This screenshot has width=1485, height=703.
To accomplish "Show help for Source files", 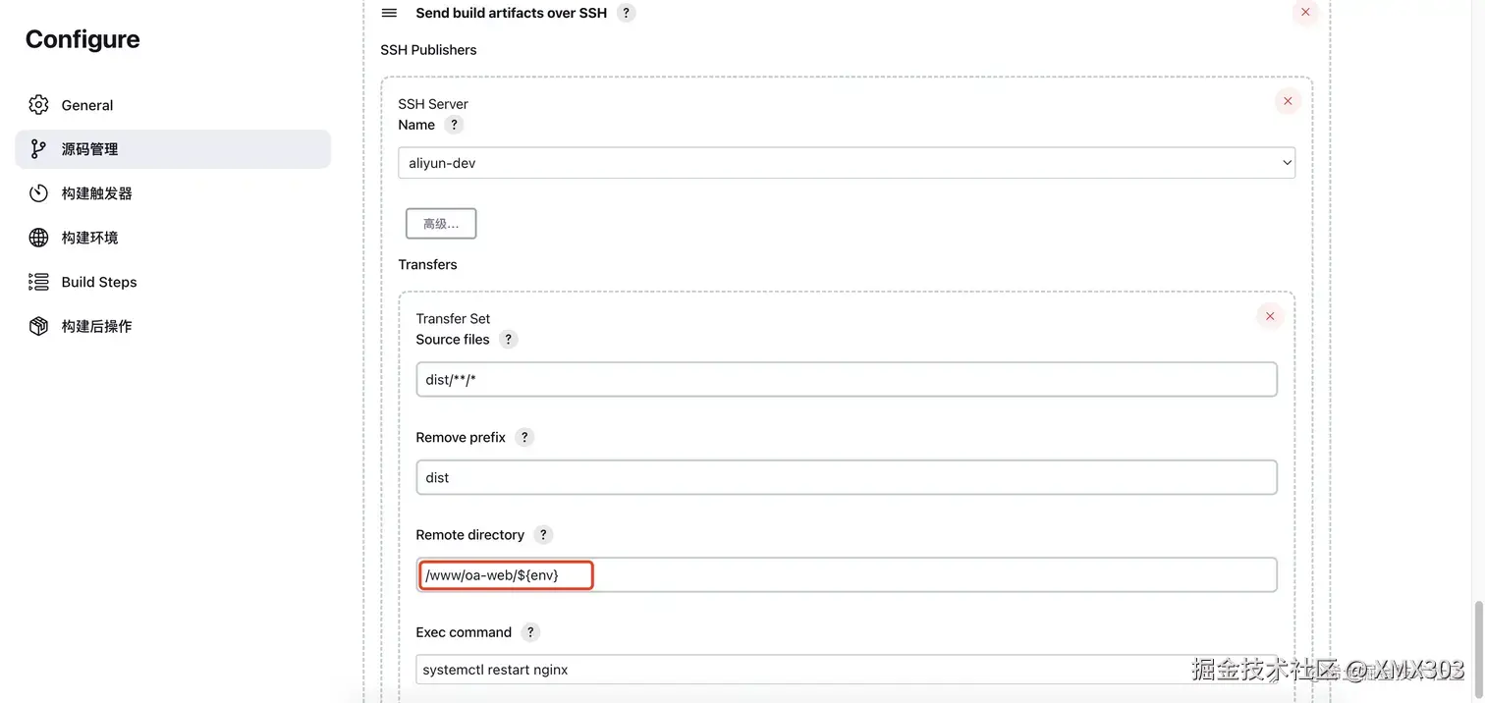I will point(508,340).
